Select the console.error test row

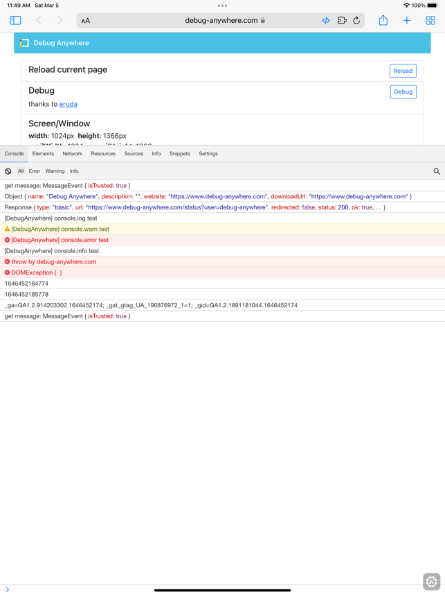point(222,240)
